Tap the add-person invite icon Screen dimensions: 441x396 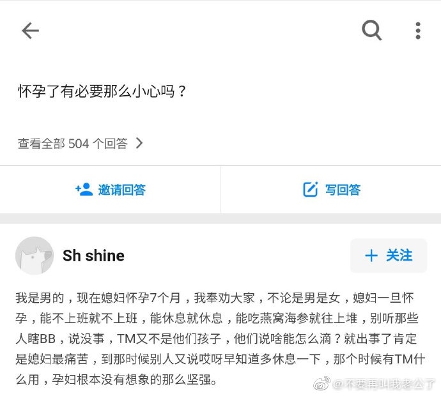click(x=84, y=190)
